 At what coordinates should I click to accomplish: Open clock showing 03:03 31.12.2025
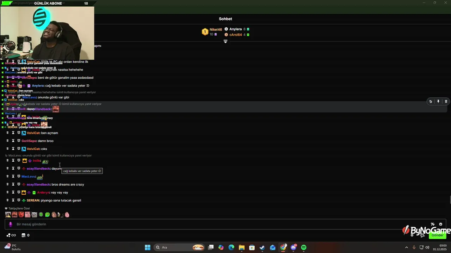(x=440, y=247)
